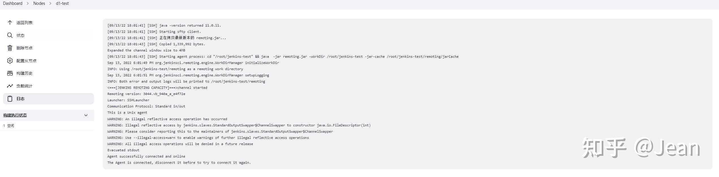Collapse the 构建执行状态 panel chevron
This screenshot has height=177, width=719.
[86, 115]
